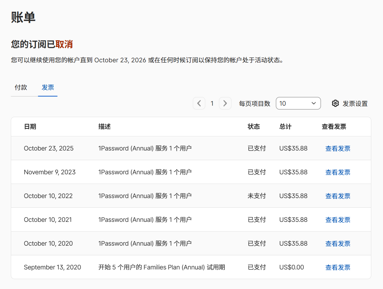View invoice for September 13, 2020
Viewport: 383px width, 289px height.
[338, 267]
